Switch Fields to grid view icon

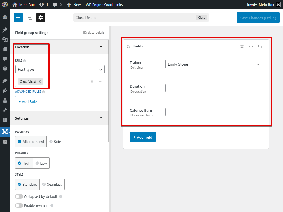242,46
